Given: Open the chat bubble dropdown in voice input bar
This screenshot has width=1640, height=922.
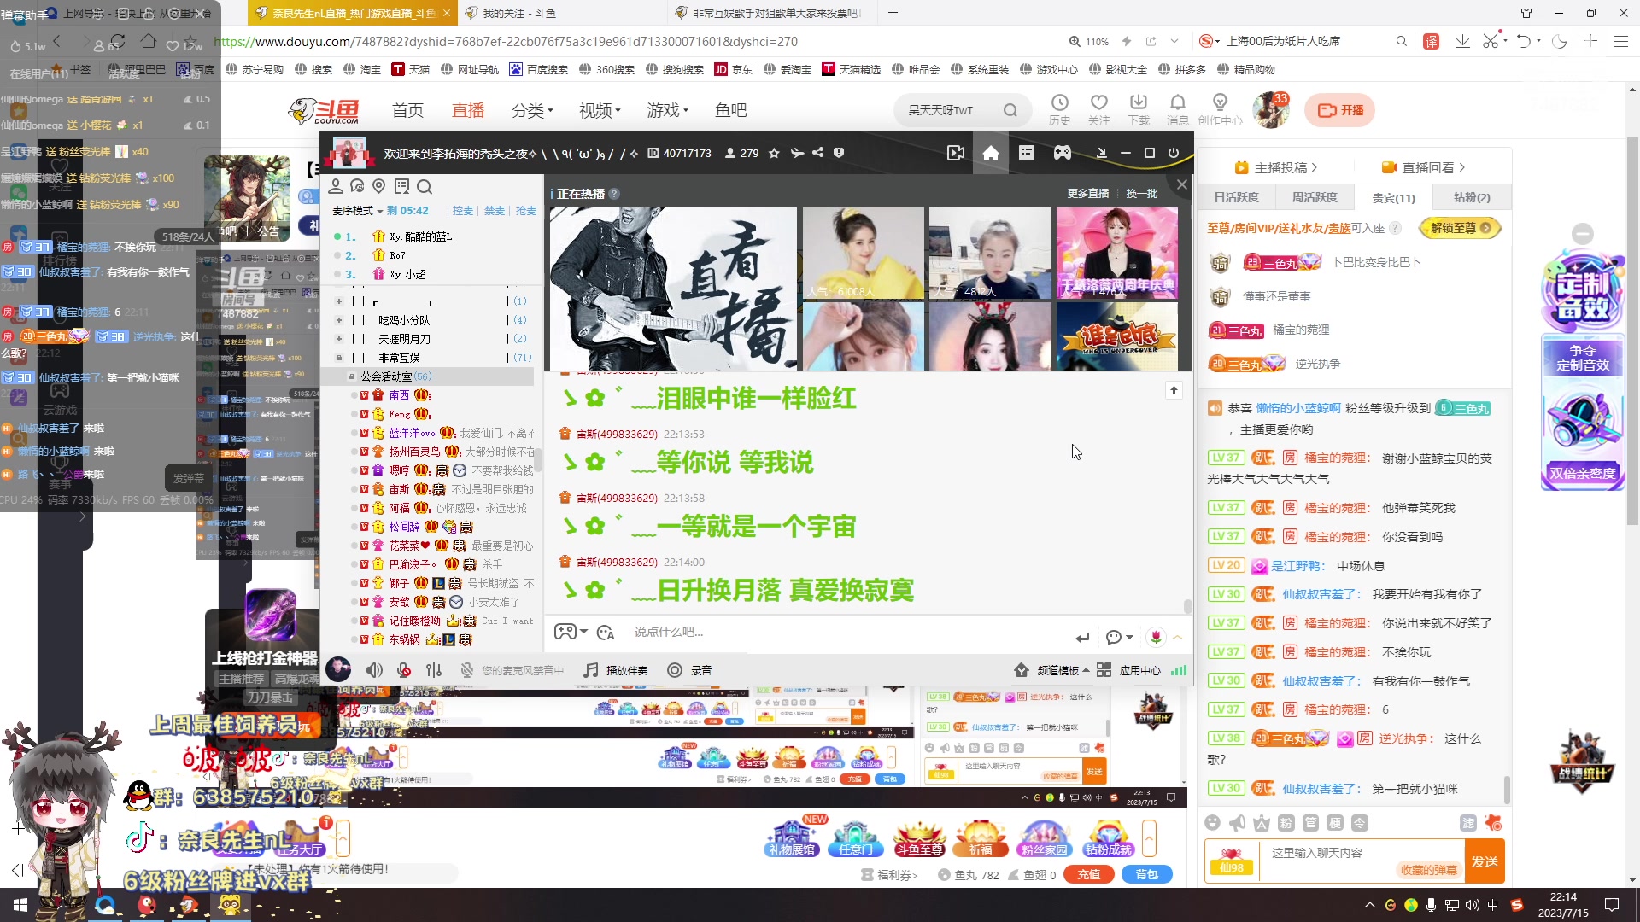Looking at the screenshot, I should point(1119,637).
